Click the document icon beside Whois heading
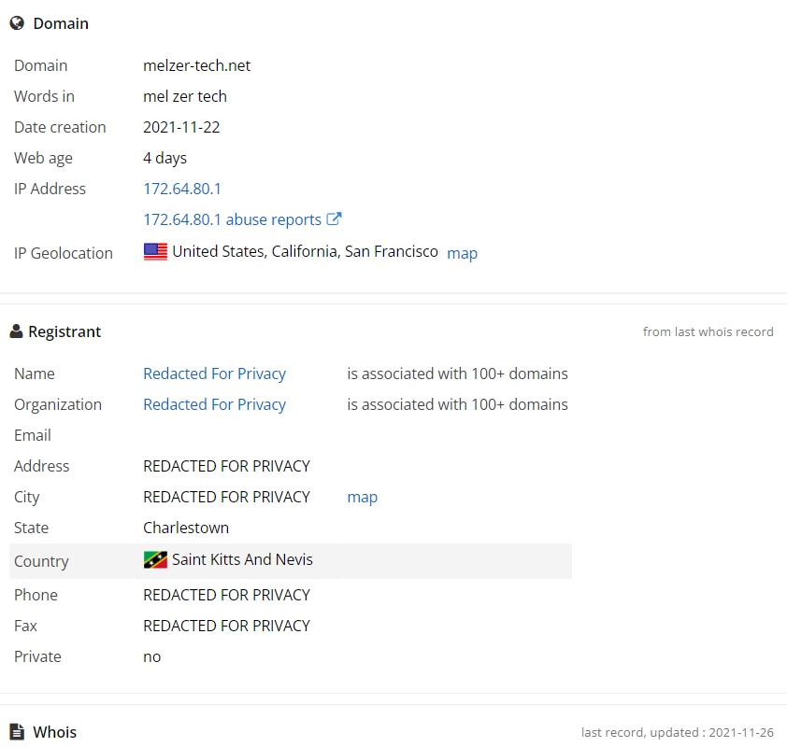This screenshot has height=747, width=787. click(x=17, y=731)
